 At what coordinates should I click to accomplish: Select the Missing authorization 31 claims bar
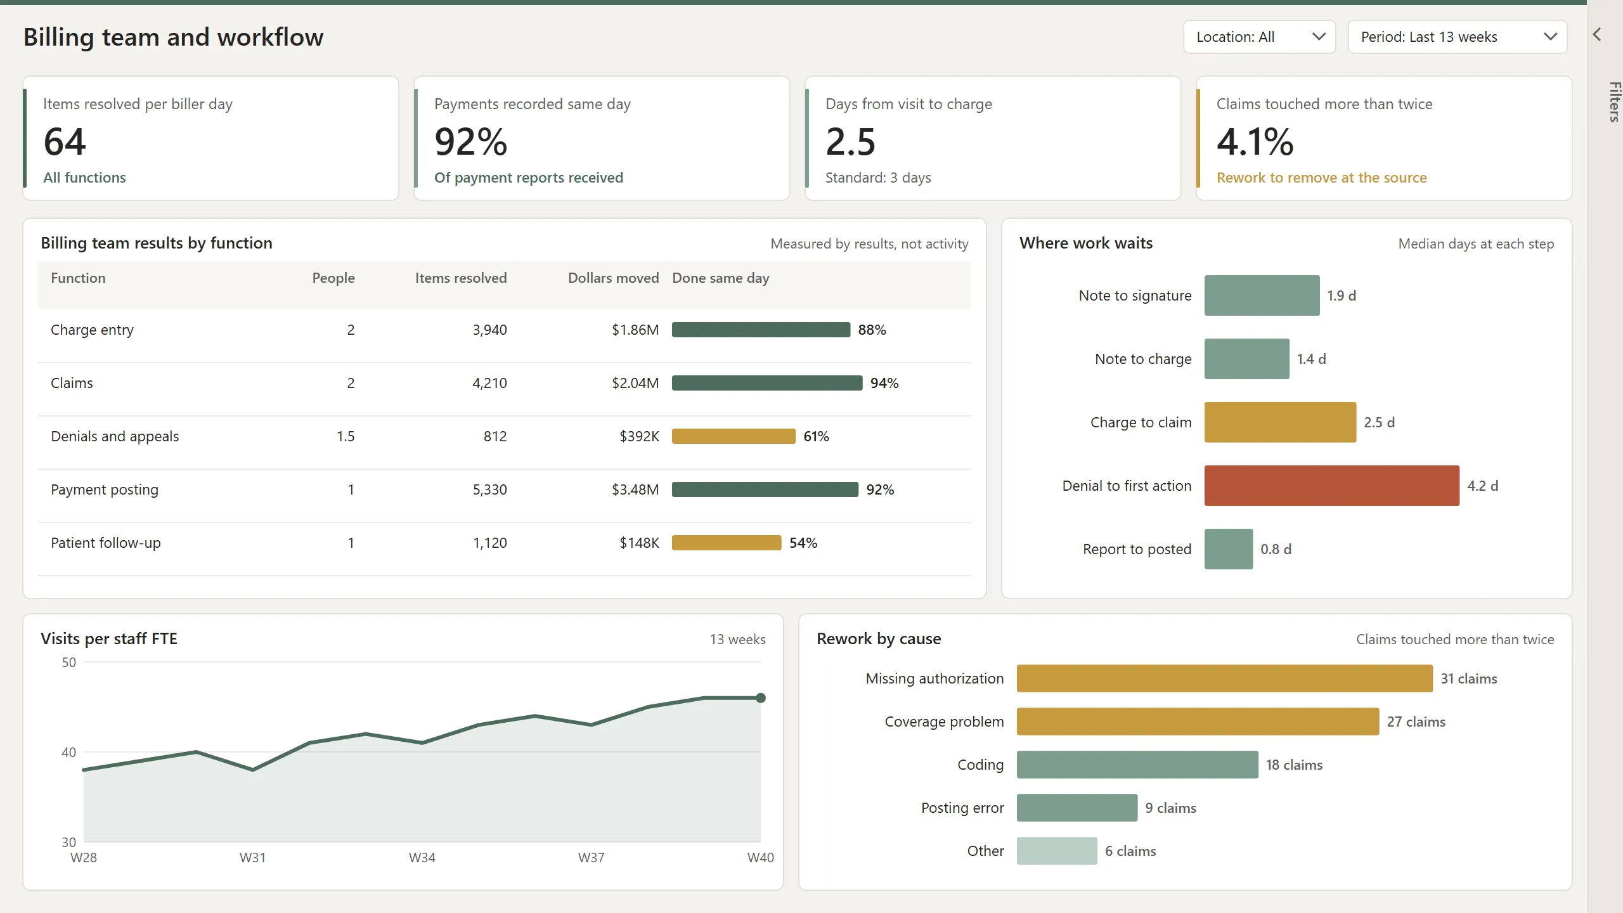pyautogui.click(x=1225, y=678)
